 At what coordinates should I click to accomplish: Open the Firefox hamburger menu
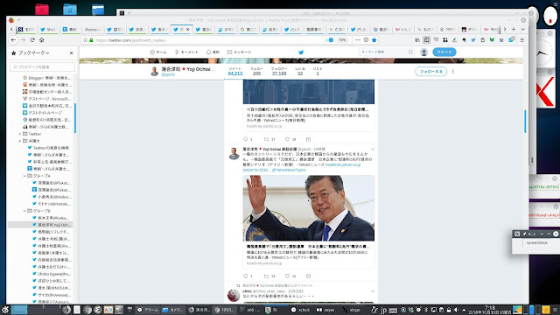(x=522, y=40)
